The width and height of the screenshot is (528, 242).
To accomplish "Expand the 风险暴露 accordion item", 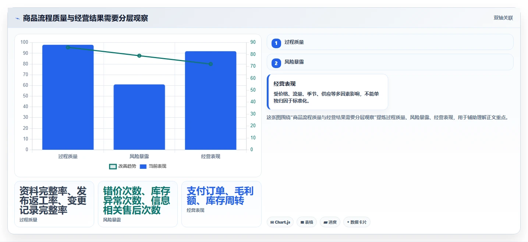I will pos(390,62).
